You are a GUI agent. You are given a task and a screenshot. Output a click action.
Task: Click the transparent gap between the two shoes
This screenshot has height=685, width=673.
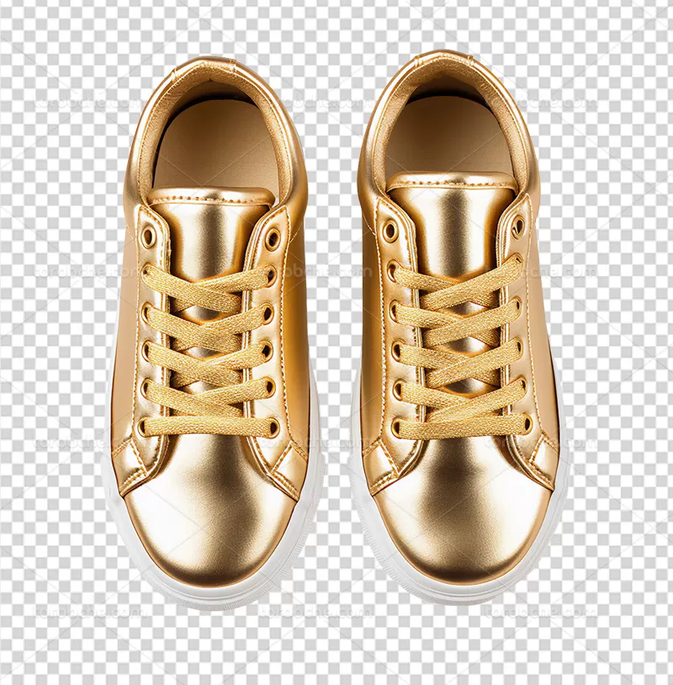333,337
